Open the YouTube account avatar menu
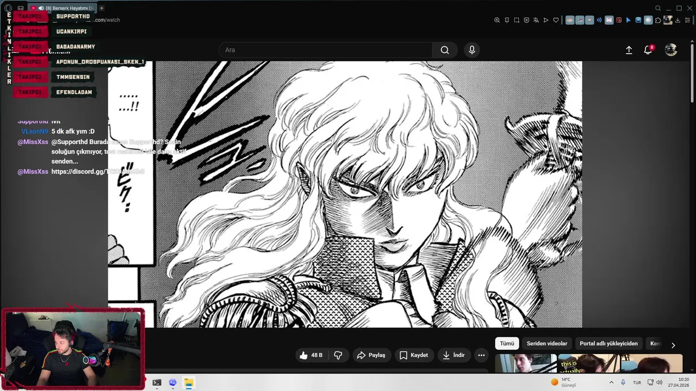Image resolution: width=696 pixels, height=391 pixels. pyautogui.click(x=671, y=50)
